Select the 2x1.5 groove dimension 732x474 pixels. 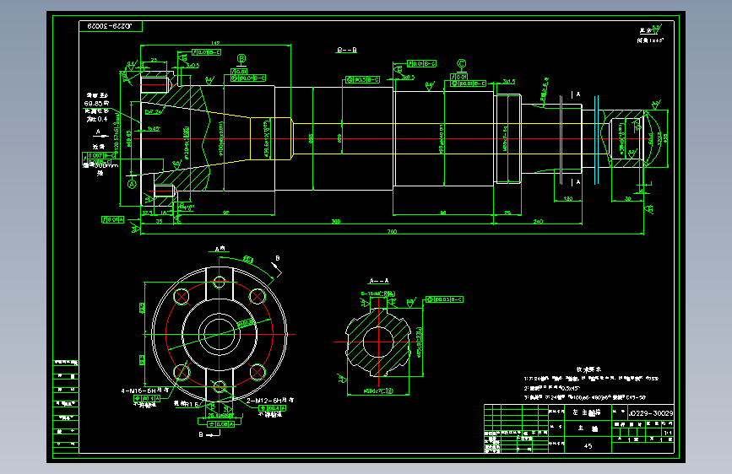509,82
